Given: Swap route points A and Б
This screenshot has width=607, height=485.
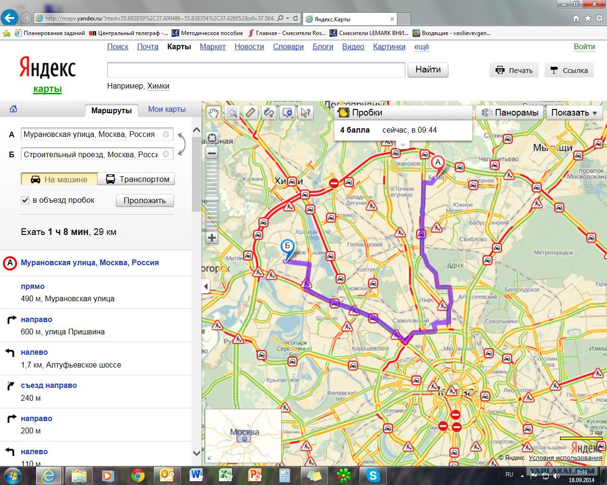Looking at the screenshot, I should (x=181, y=144).
